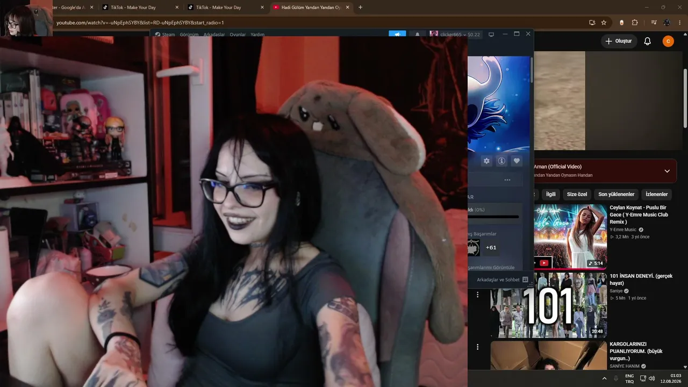The height and width of the screenshot is (387, 688).
Task: Click the Hollow Knight game banner art
Action: tap(499, 104)
